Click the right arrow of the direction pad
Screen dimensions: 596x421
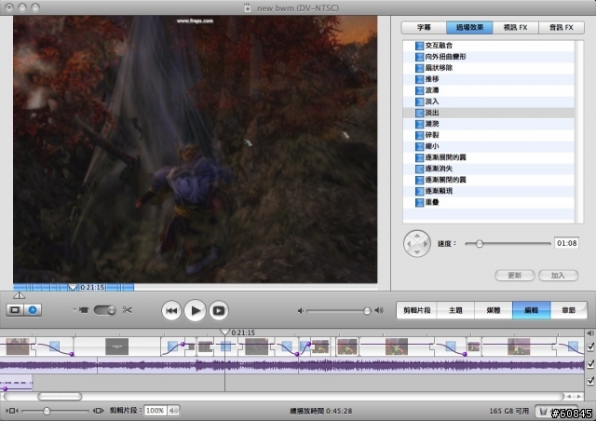[x=425, y=244]
